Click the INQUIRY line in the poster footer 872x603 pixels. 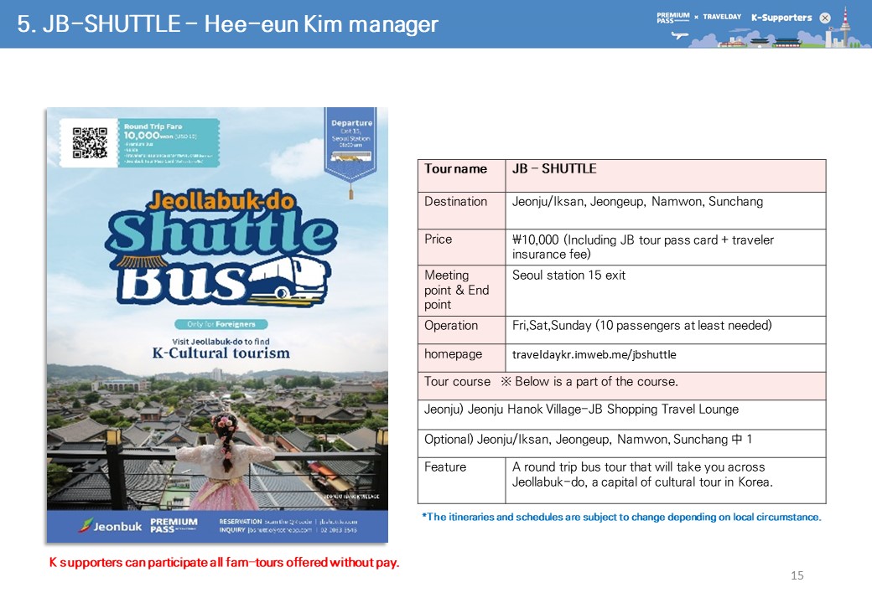point(288,530)
